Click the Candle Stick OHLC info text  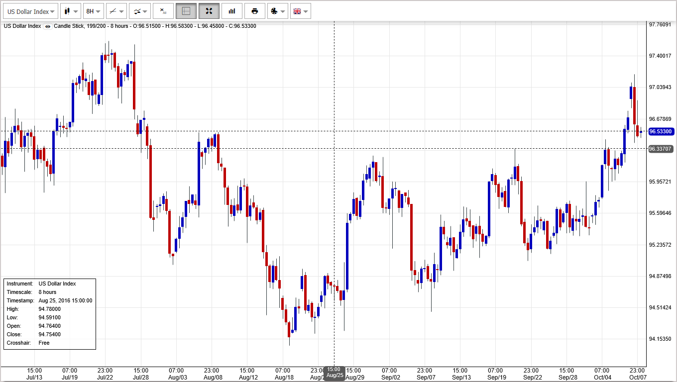(x=155, y=26)
